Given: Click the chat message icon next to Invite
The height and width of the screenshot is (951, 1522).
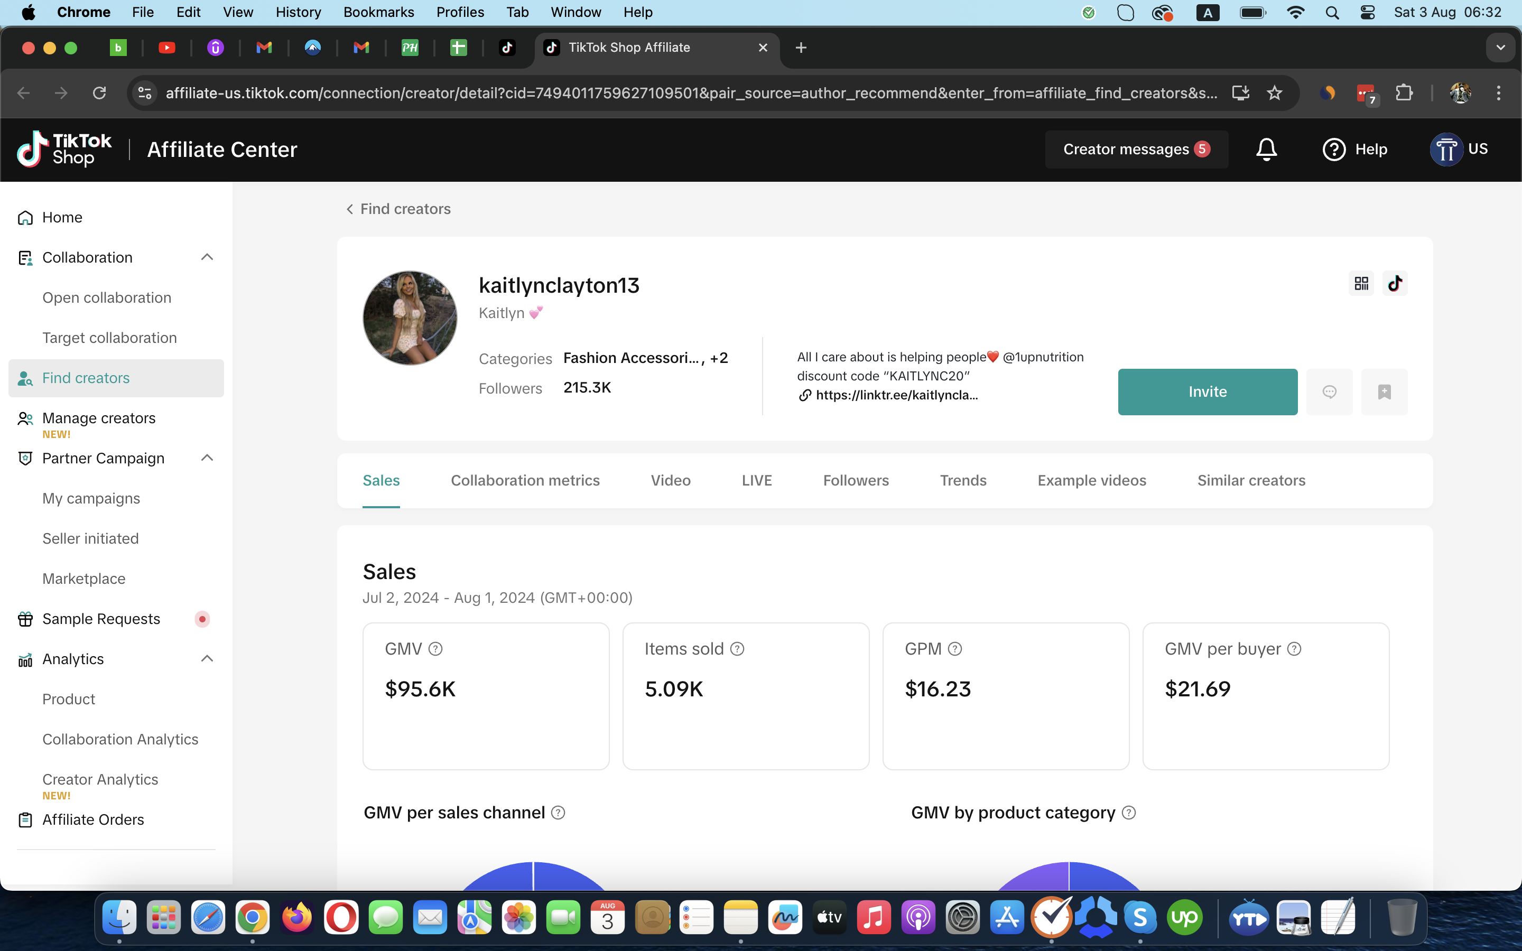Looking at the screenshot, I should pos(1329,392).
